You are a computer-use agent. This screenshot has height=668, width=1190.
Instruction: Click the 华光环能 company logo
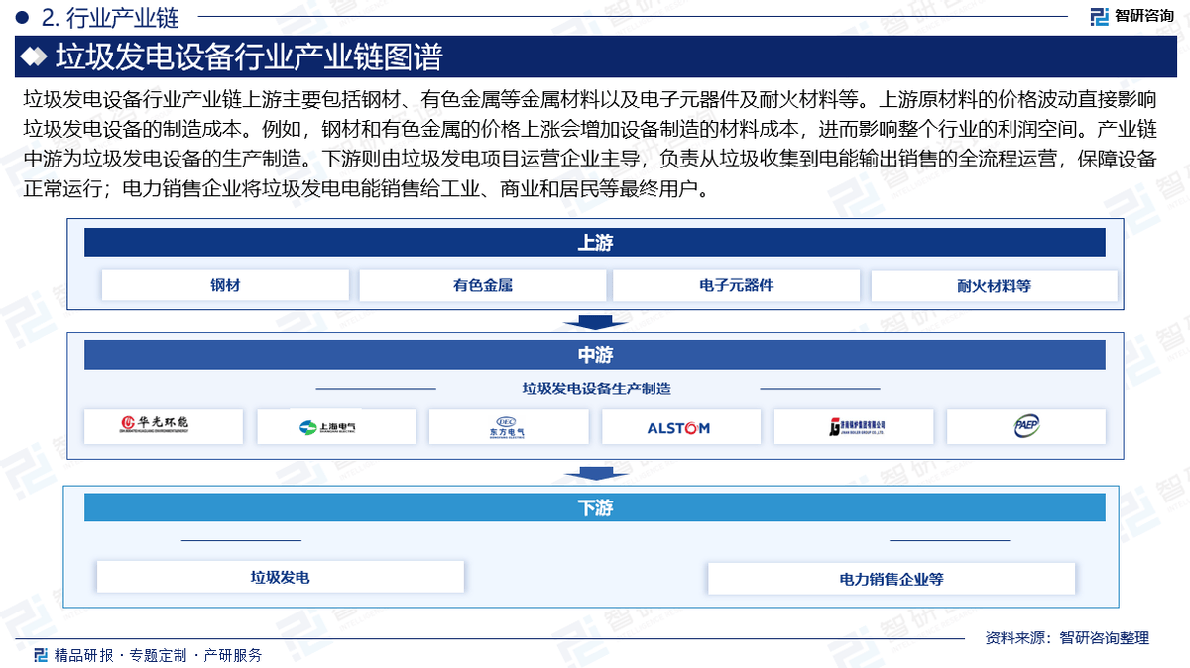163,426
